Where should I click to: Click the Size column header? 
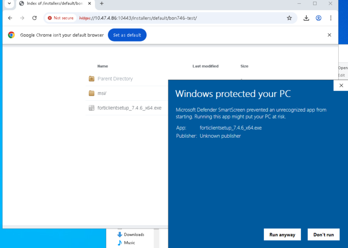point(244,66)
